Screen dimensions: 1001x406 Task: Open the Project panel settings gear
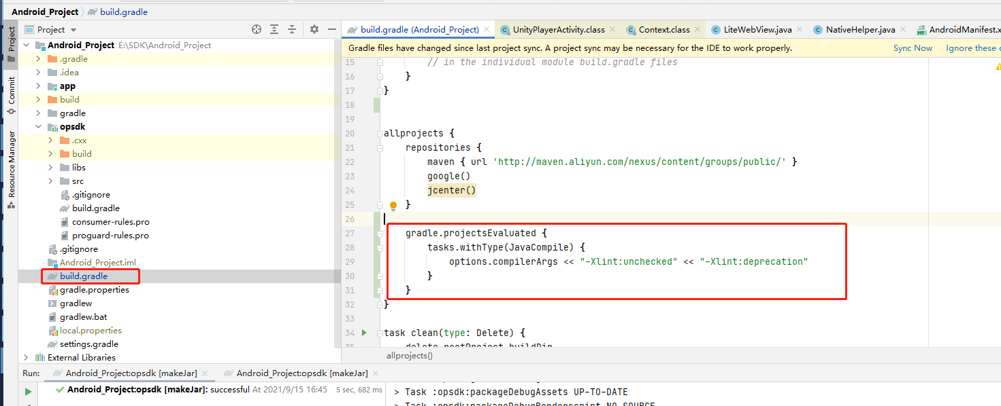pos(313,30)
